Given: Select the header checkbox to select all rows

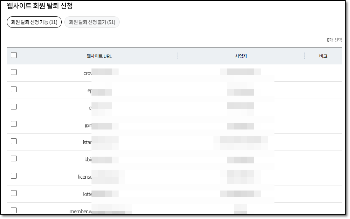Looking at the screenshot, I should (14, 55).
